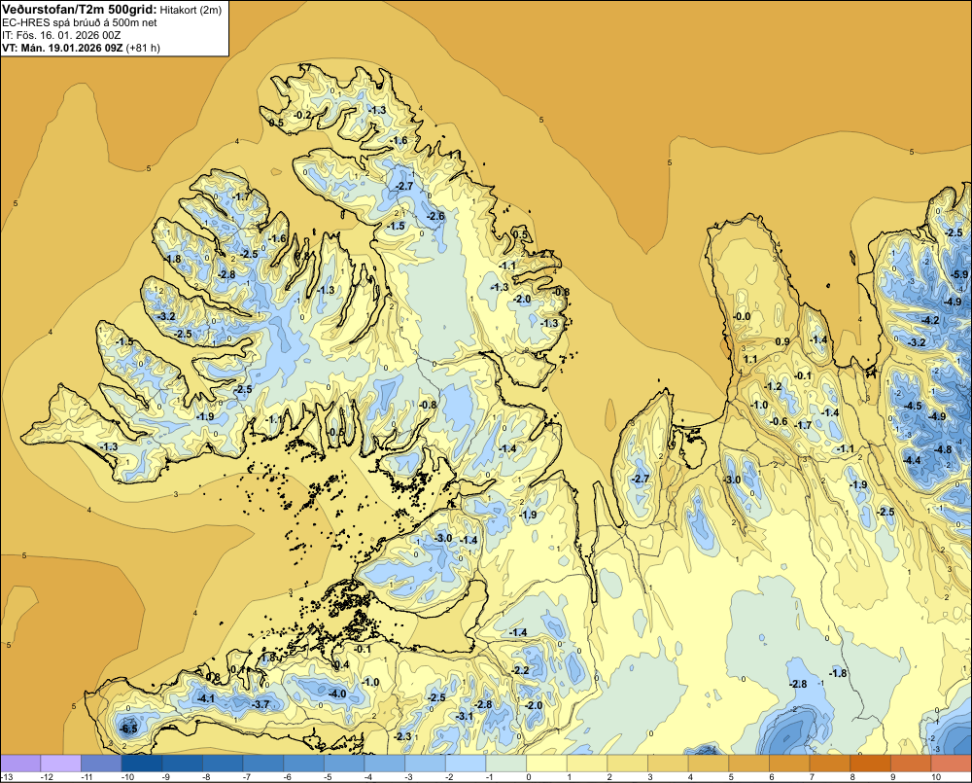The width and height of the screenshot is (972, 783).
Task: Click the 'IT: Fös. 16. 01. 2026 00Z' line
Action: click(x=61, y=35)
